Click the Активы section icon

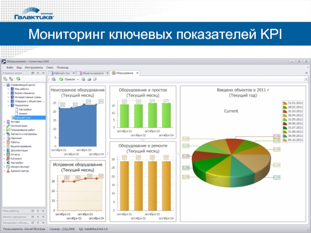pyautogui.click(x=8, y=122)
